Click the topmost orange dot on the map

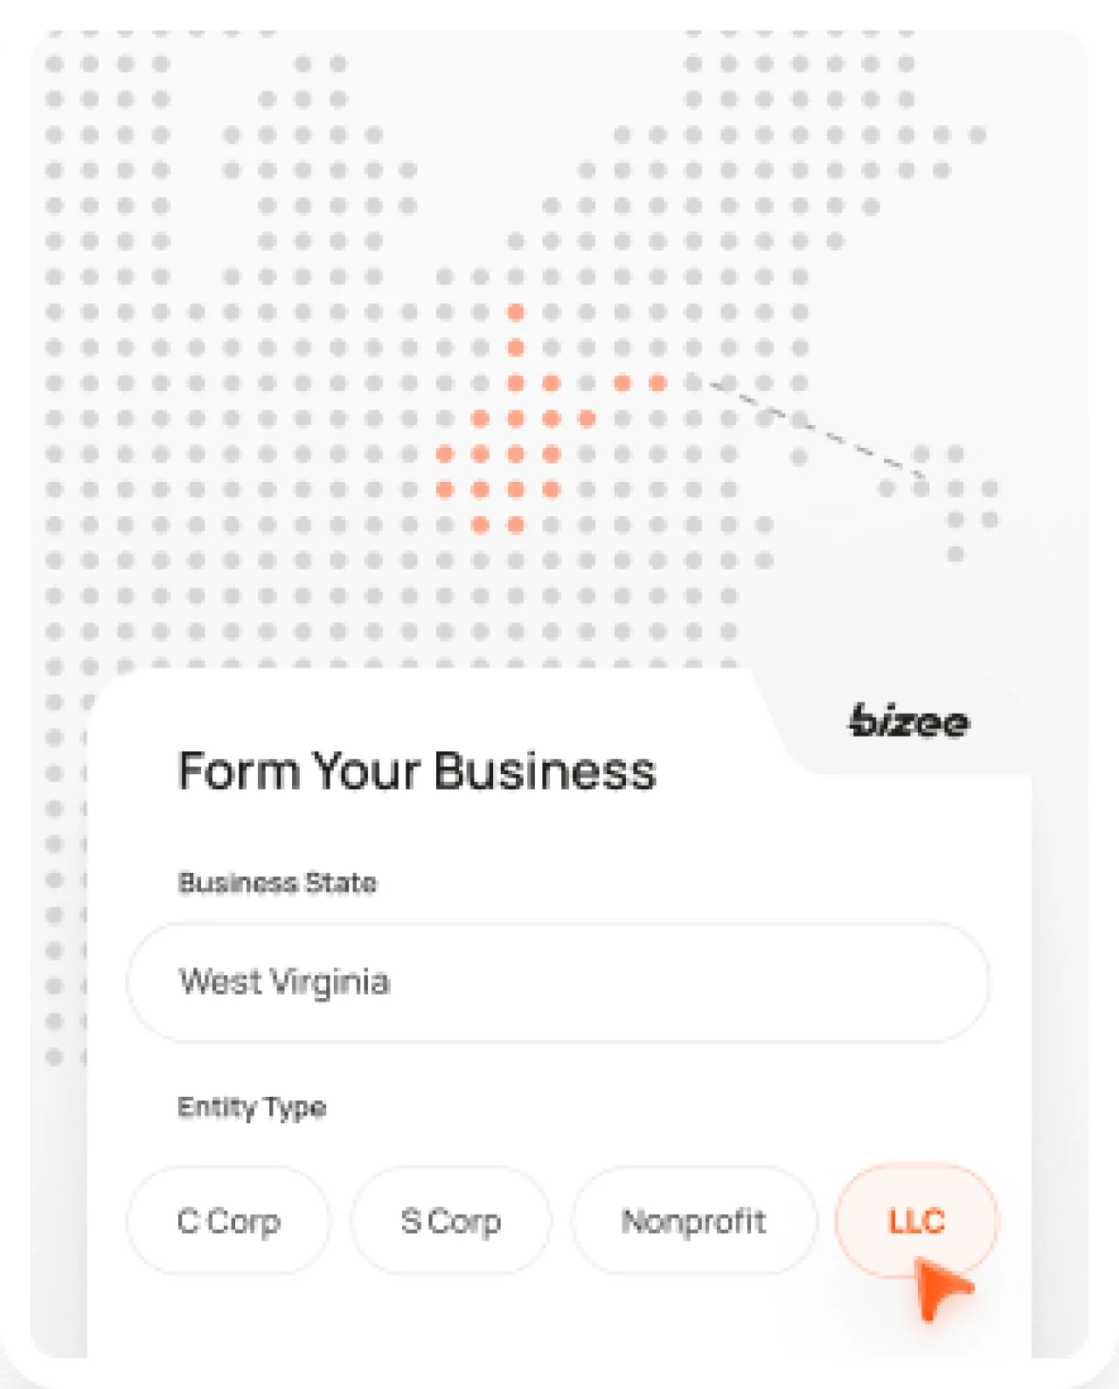(x=515, y=311)
